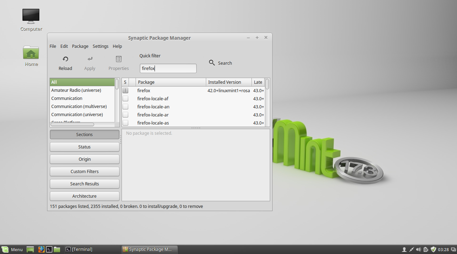Image resolution: width=457 pixels, height=254 pixels.
Task: Select Communication (multiverse) section
Action: (x=79, y=106)
